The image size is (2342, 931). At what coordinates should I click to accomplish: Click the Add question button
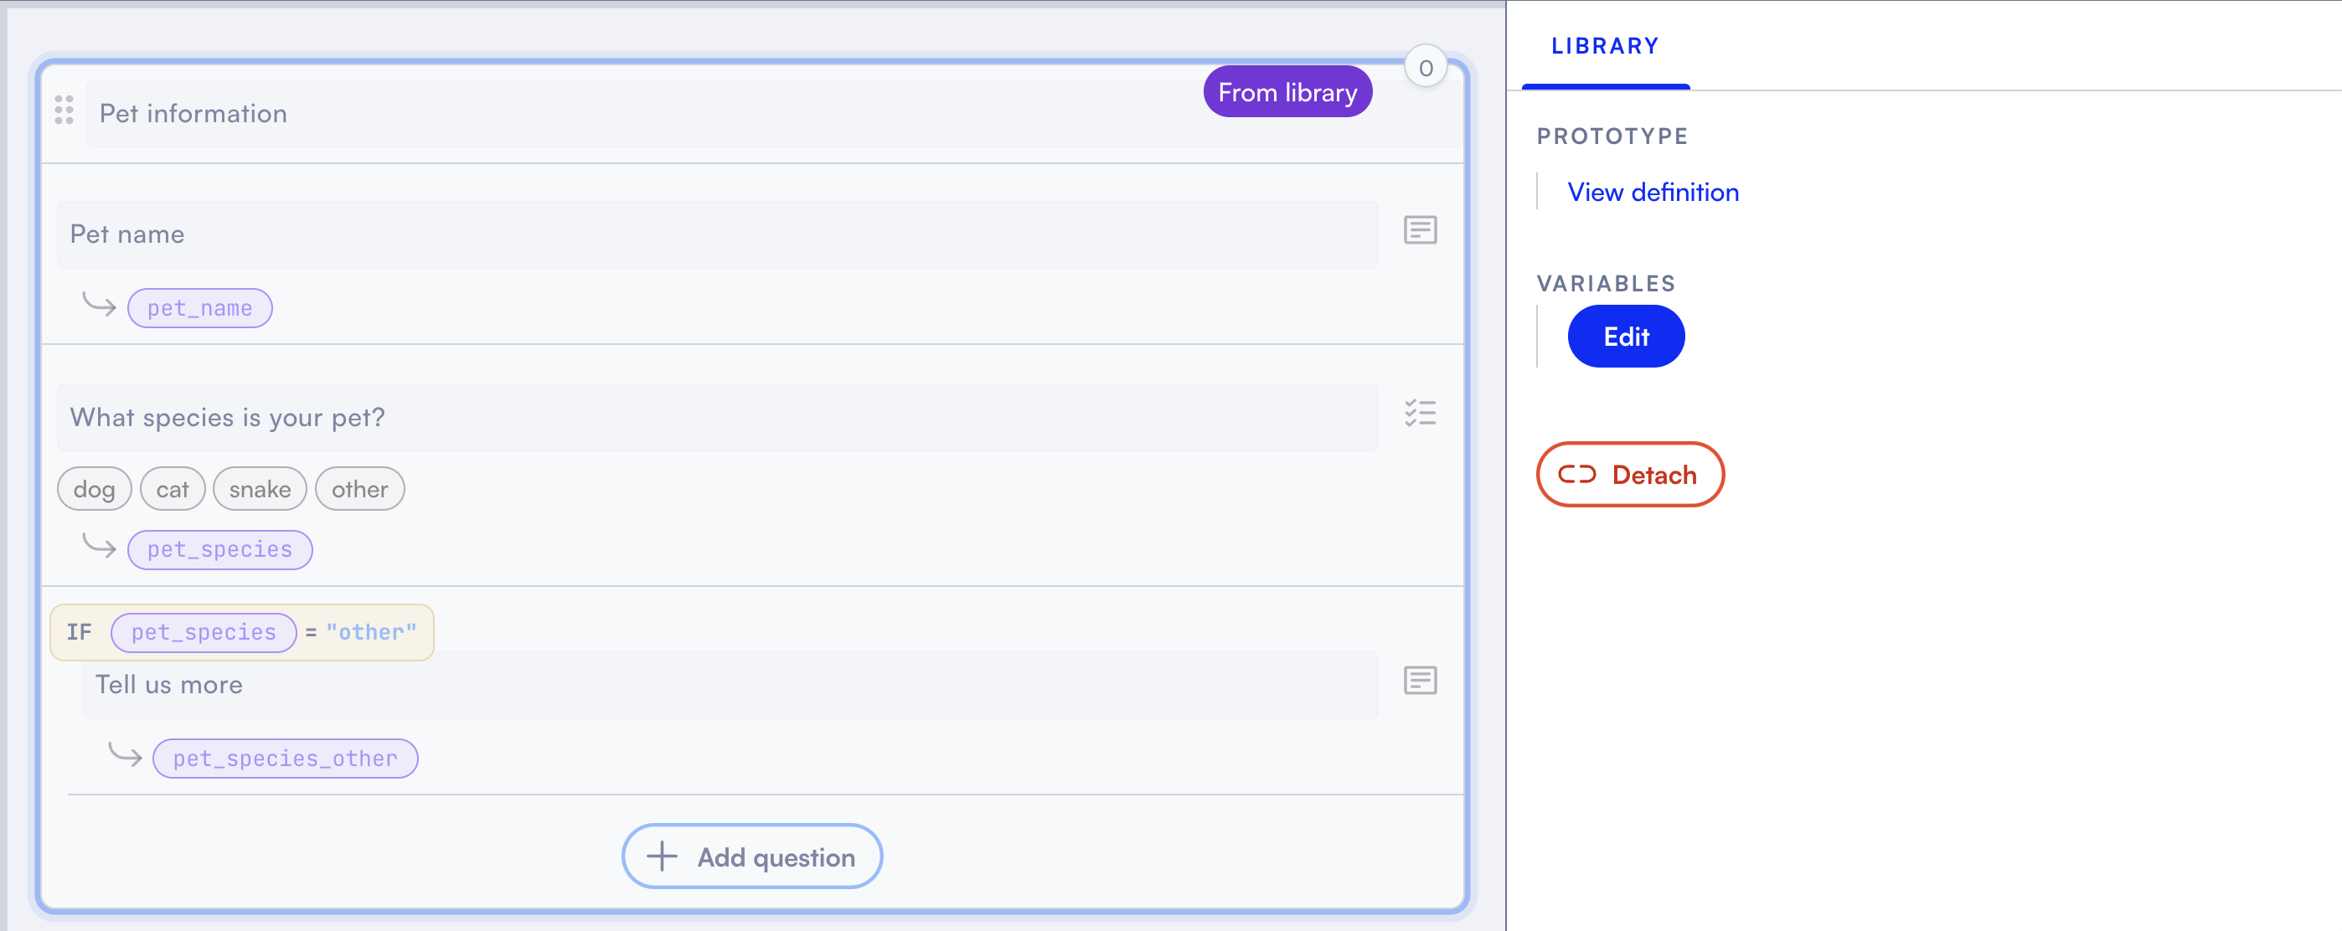[x=752, y=856]
